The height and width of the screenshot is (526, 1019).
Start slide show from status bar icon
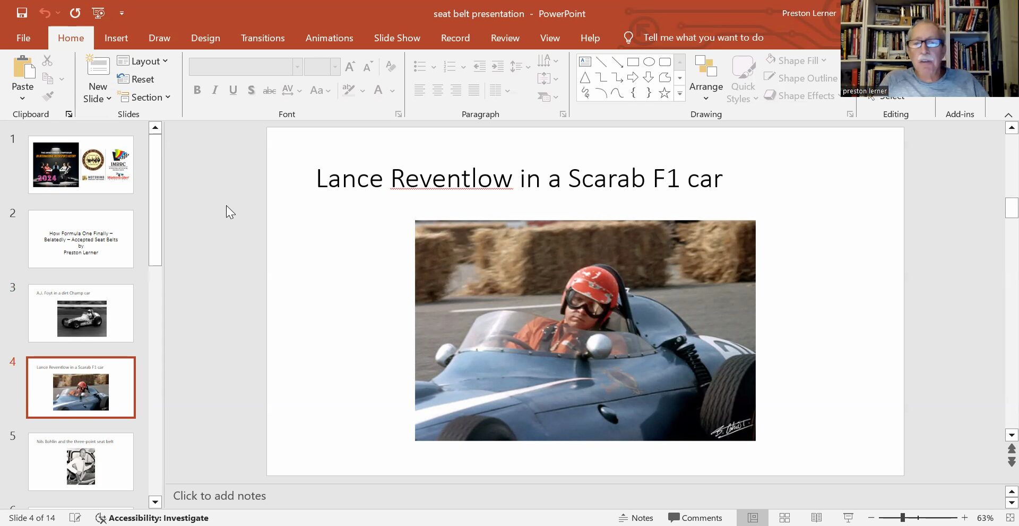tap(848, 518)
